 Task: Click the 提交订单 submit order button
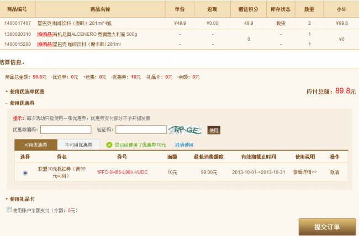[x=327, y=227]
